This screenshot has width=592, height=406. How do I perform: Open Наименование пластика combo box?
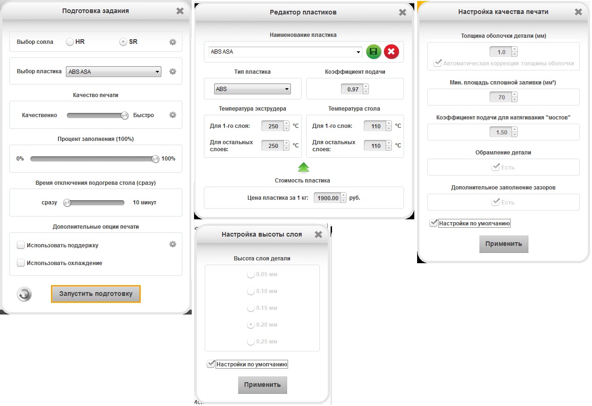[x=286, y=52]
